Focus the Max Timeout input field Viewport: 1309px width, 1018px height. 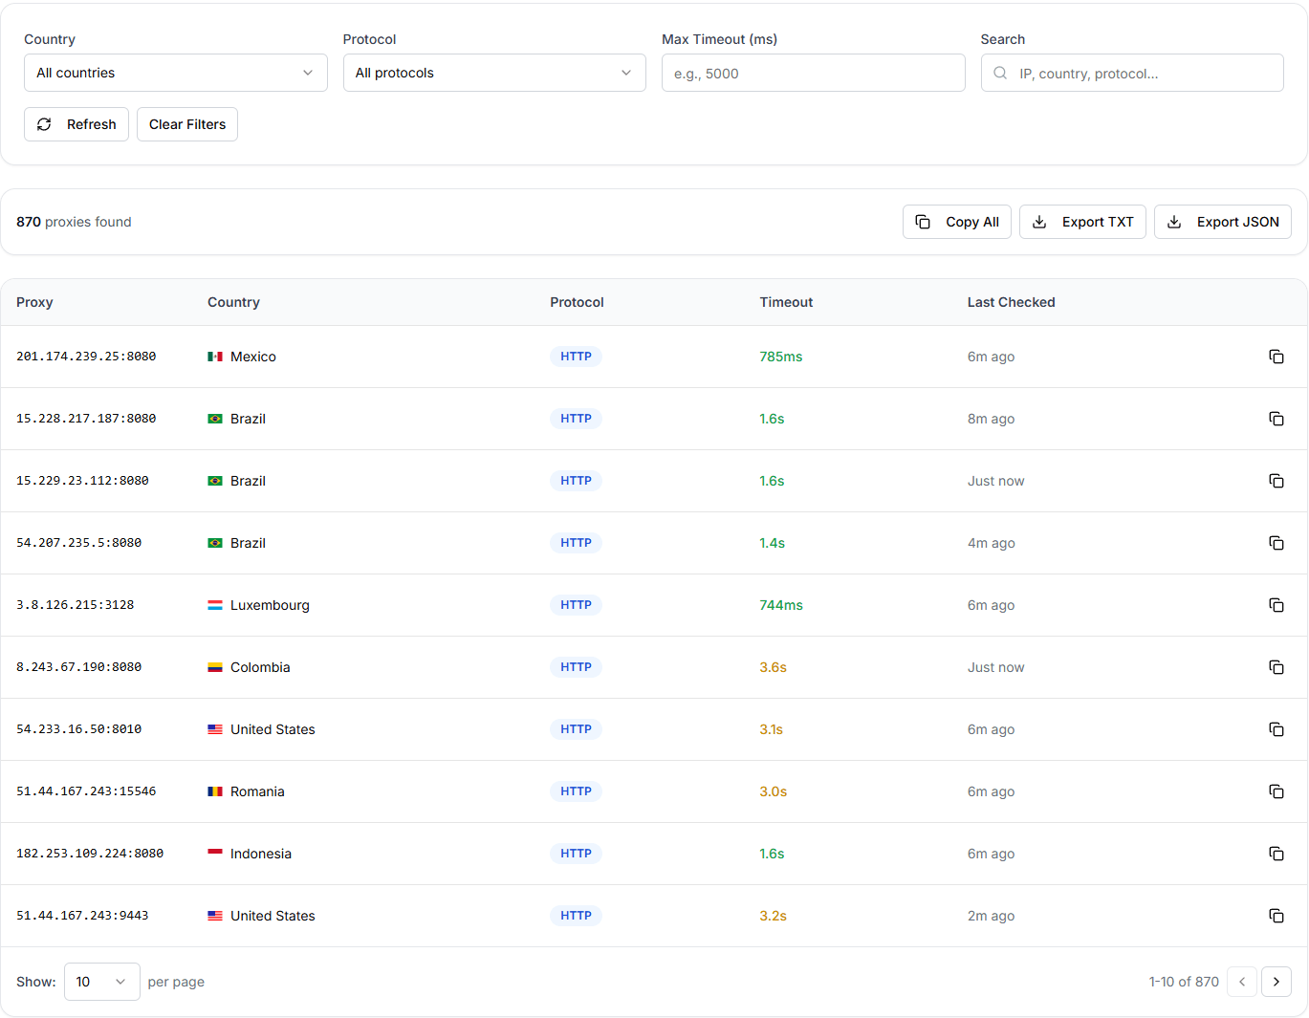814,73
